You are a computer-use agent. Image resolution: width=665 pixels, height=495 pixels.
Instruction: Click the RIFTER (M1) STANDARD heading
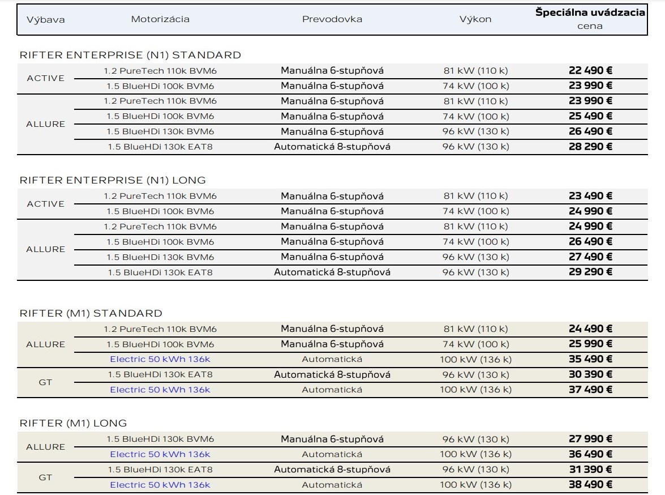(91, 313)
